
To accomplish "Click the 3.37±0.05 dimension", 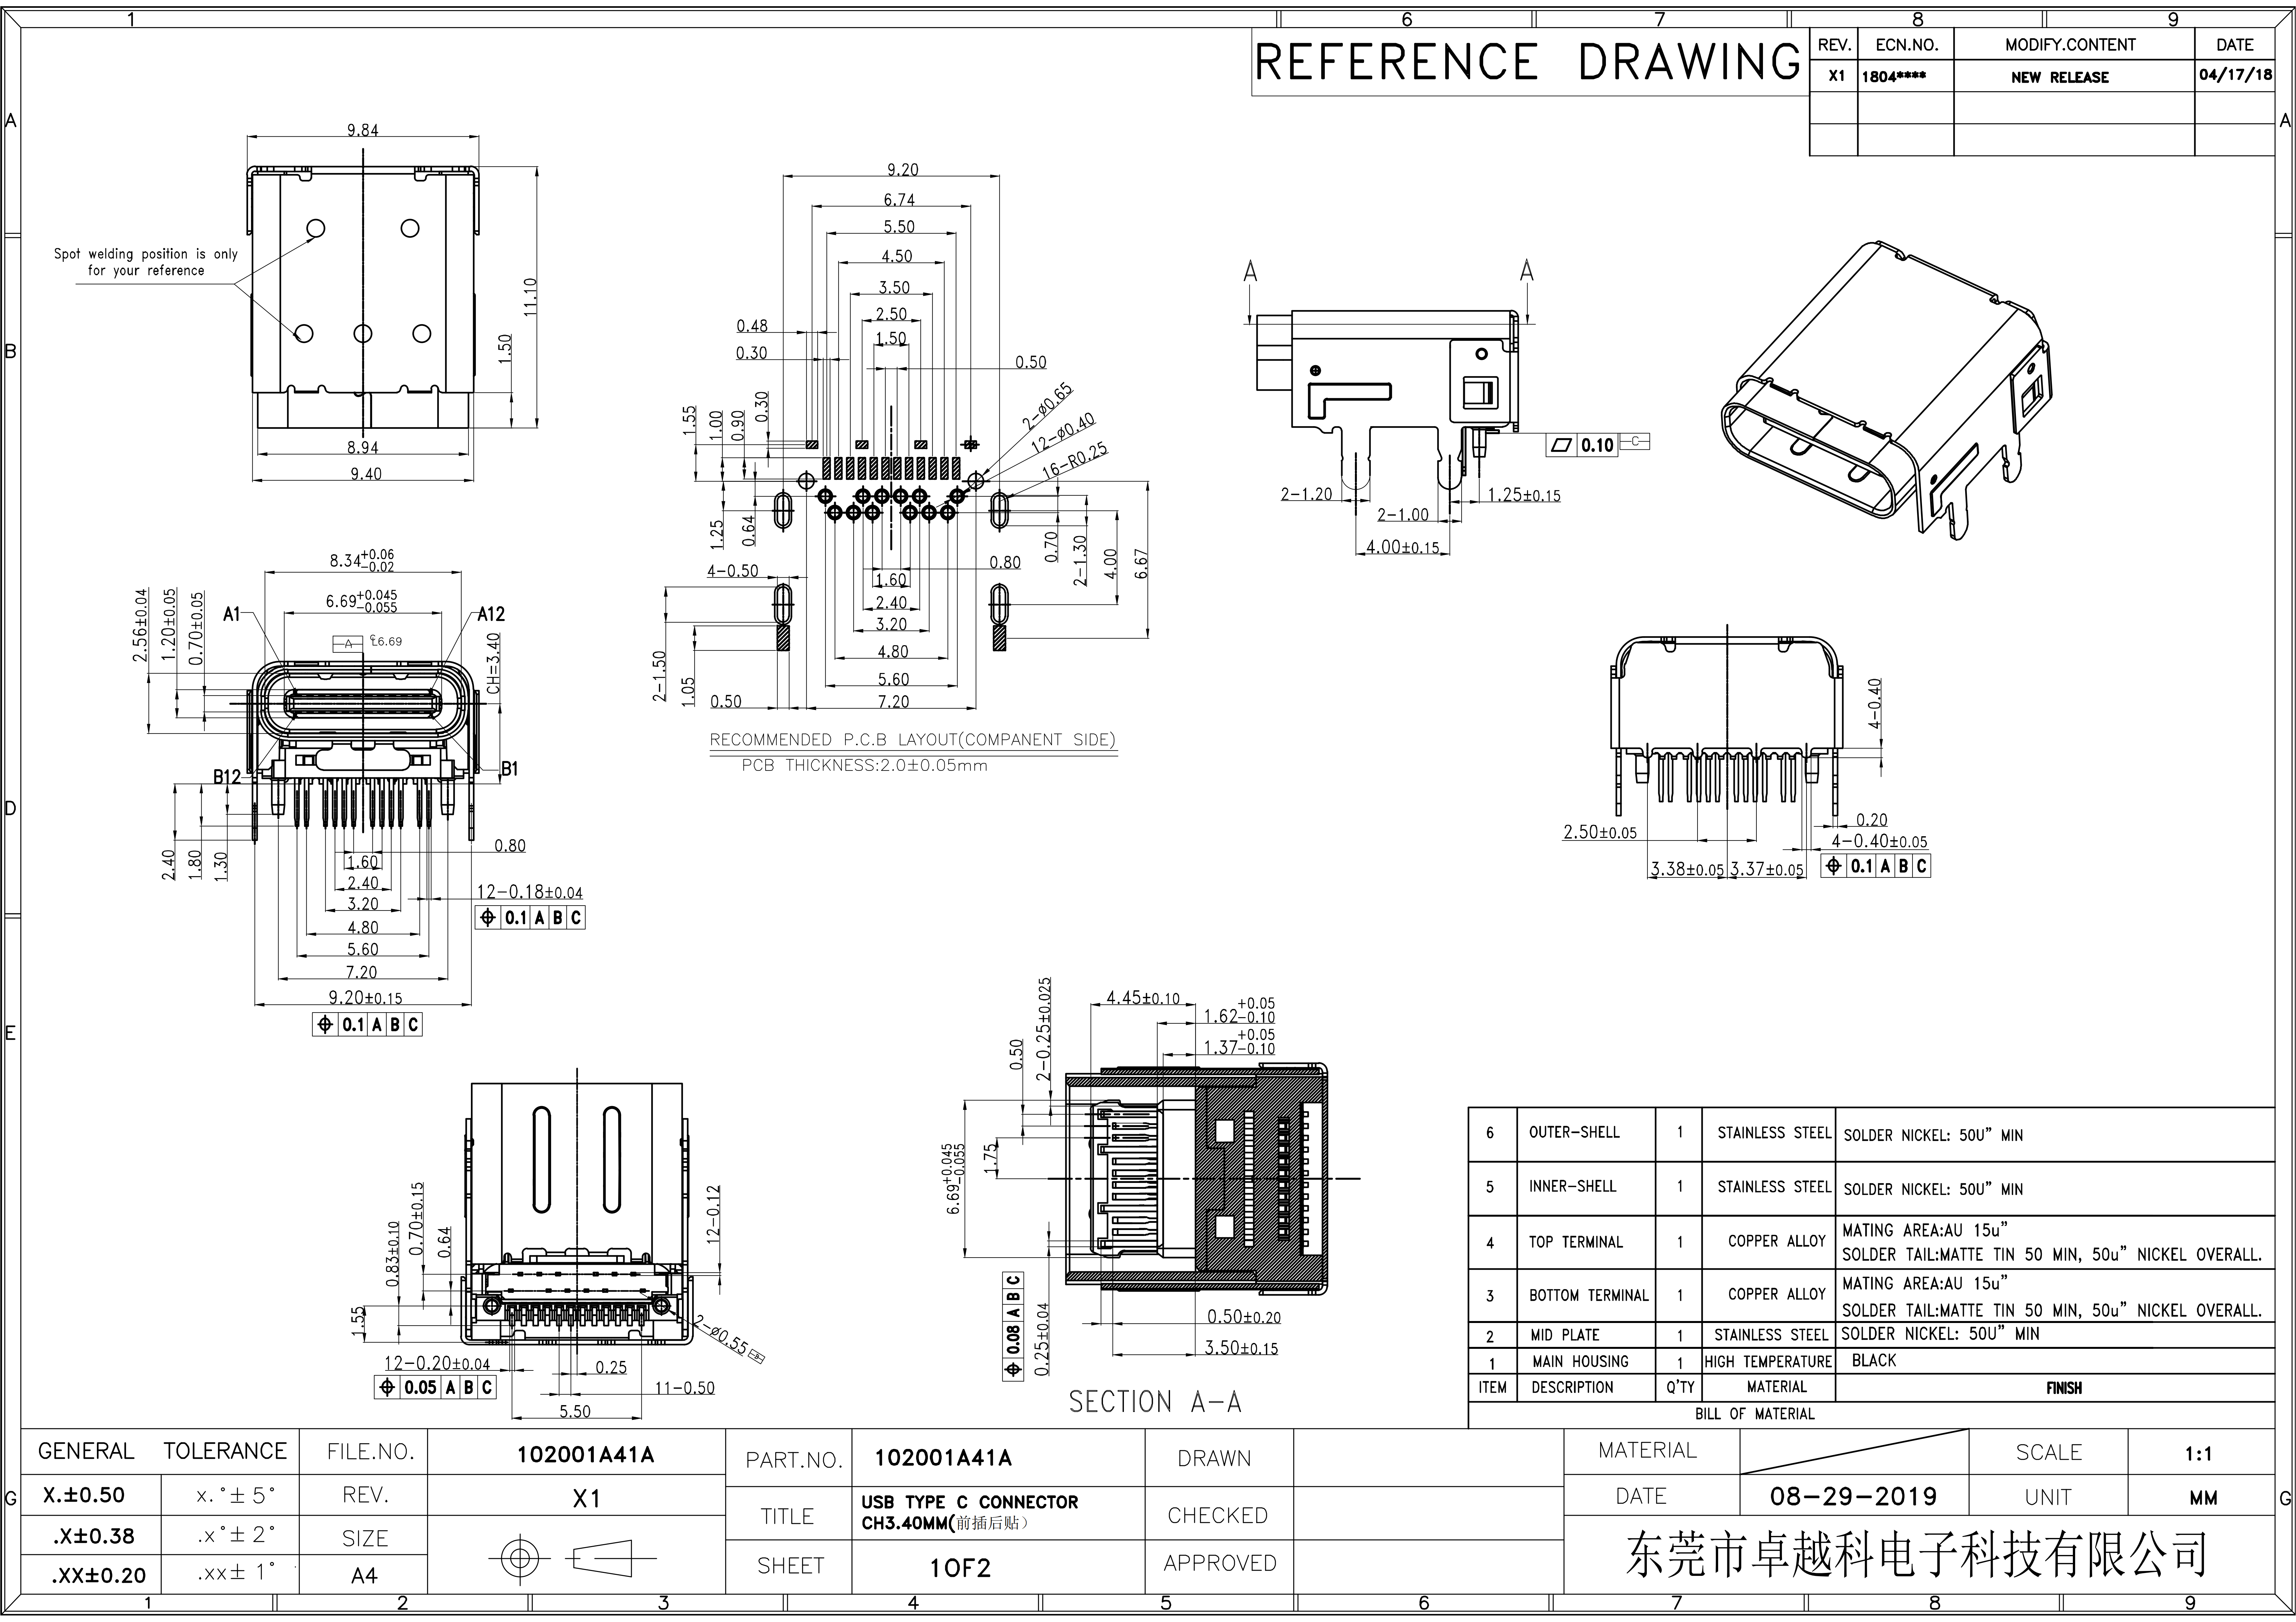I will click(1767, 869).
